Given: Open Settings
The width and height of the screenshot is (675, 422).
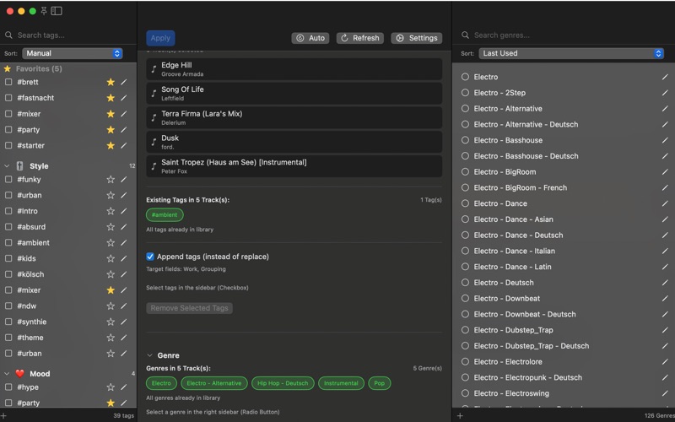Looking at the screenshot, I should pos(416,38).
